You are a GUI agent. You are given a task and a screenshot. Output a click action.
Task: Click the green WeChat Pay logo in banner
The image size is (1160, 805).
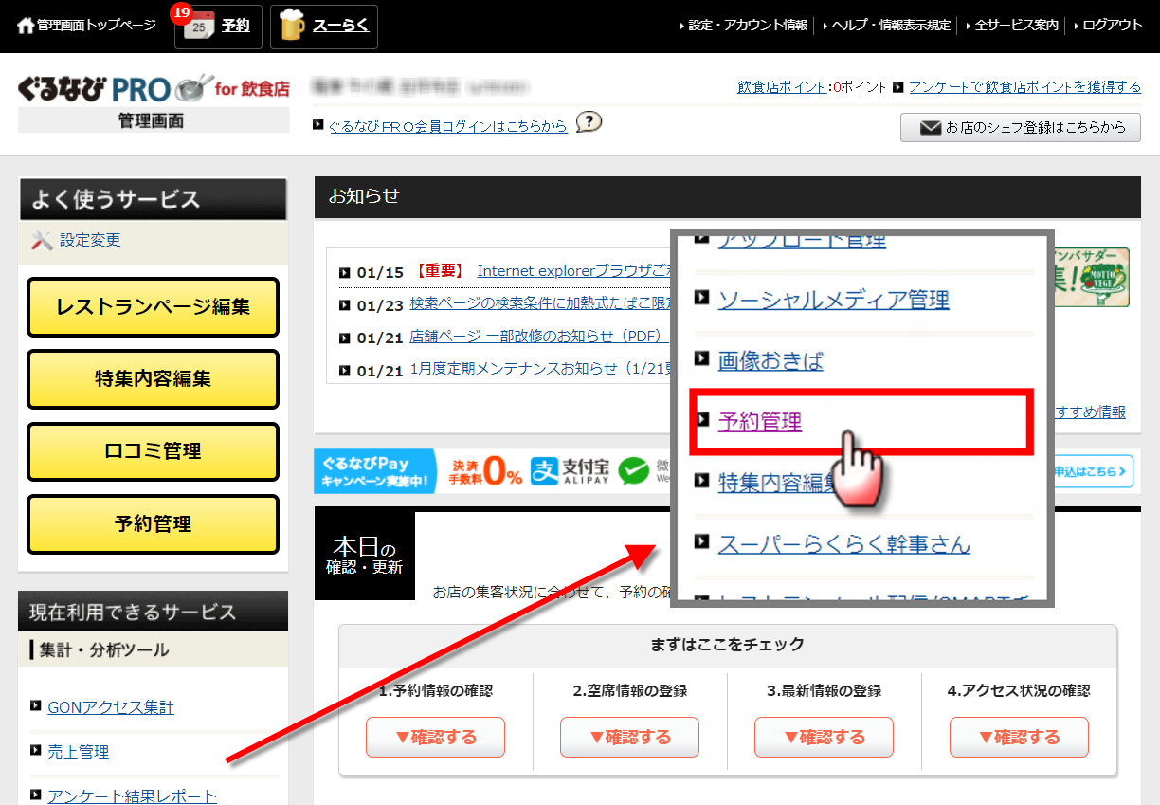(x=634, y=470)
